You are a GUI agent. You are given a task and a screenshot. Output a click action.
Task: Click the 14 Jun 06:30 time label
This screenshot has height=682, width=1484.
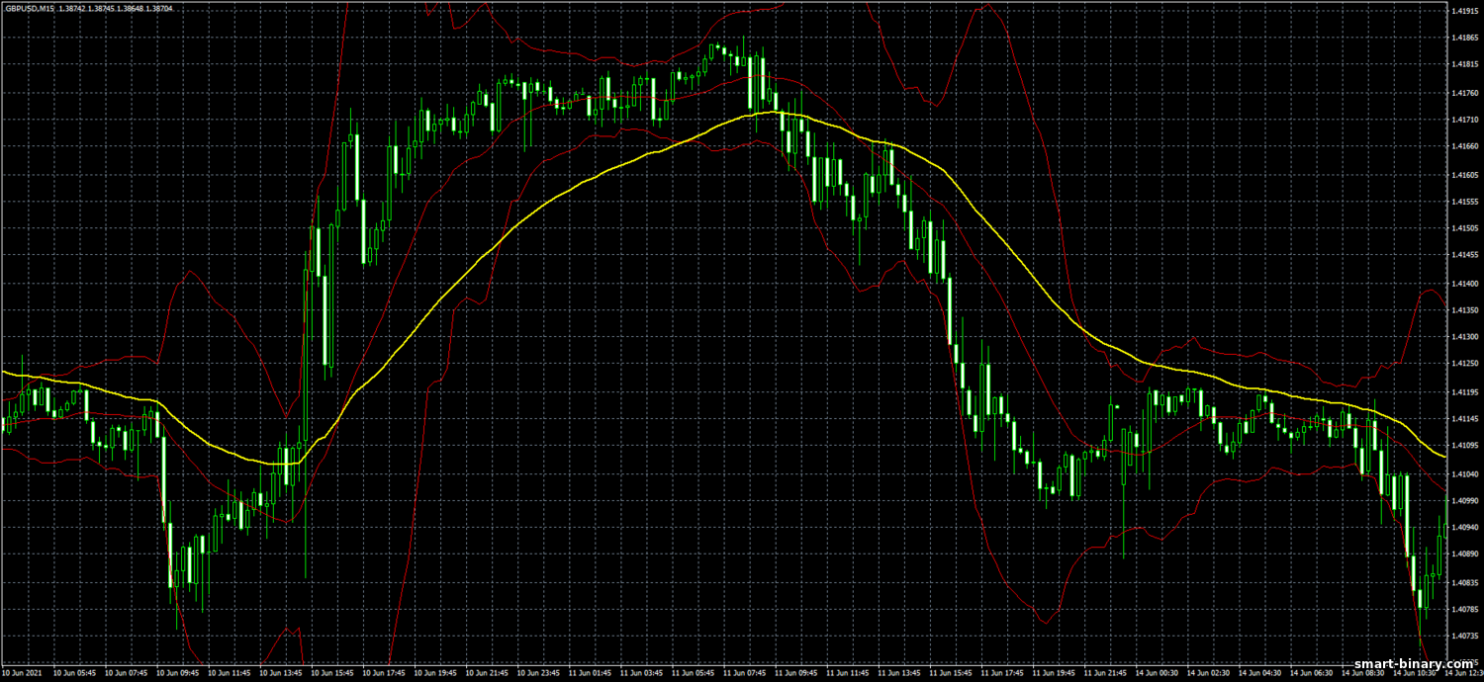pos(1311,673)
